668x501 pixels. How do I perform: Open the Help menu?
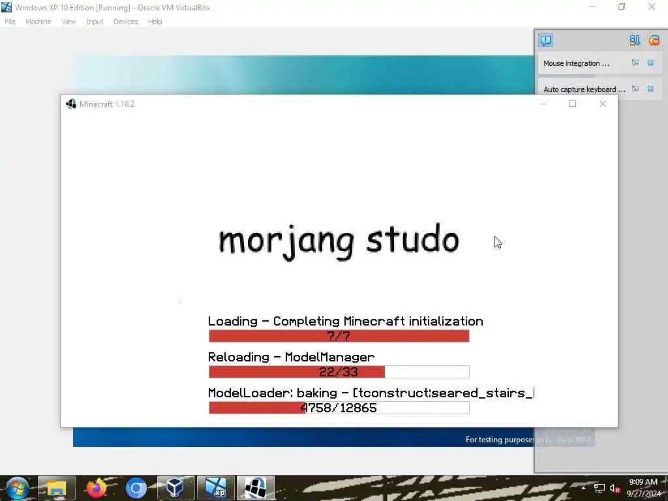[155, 22]
